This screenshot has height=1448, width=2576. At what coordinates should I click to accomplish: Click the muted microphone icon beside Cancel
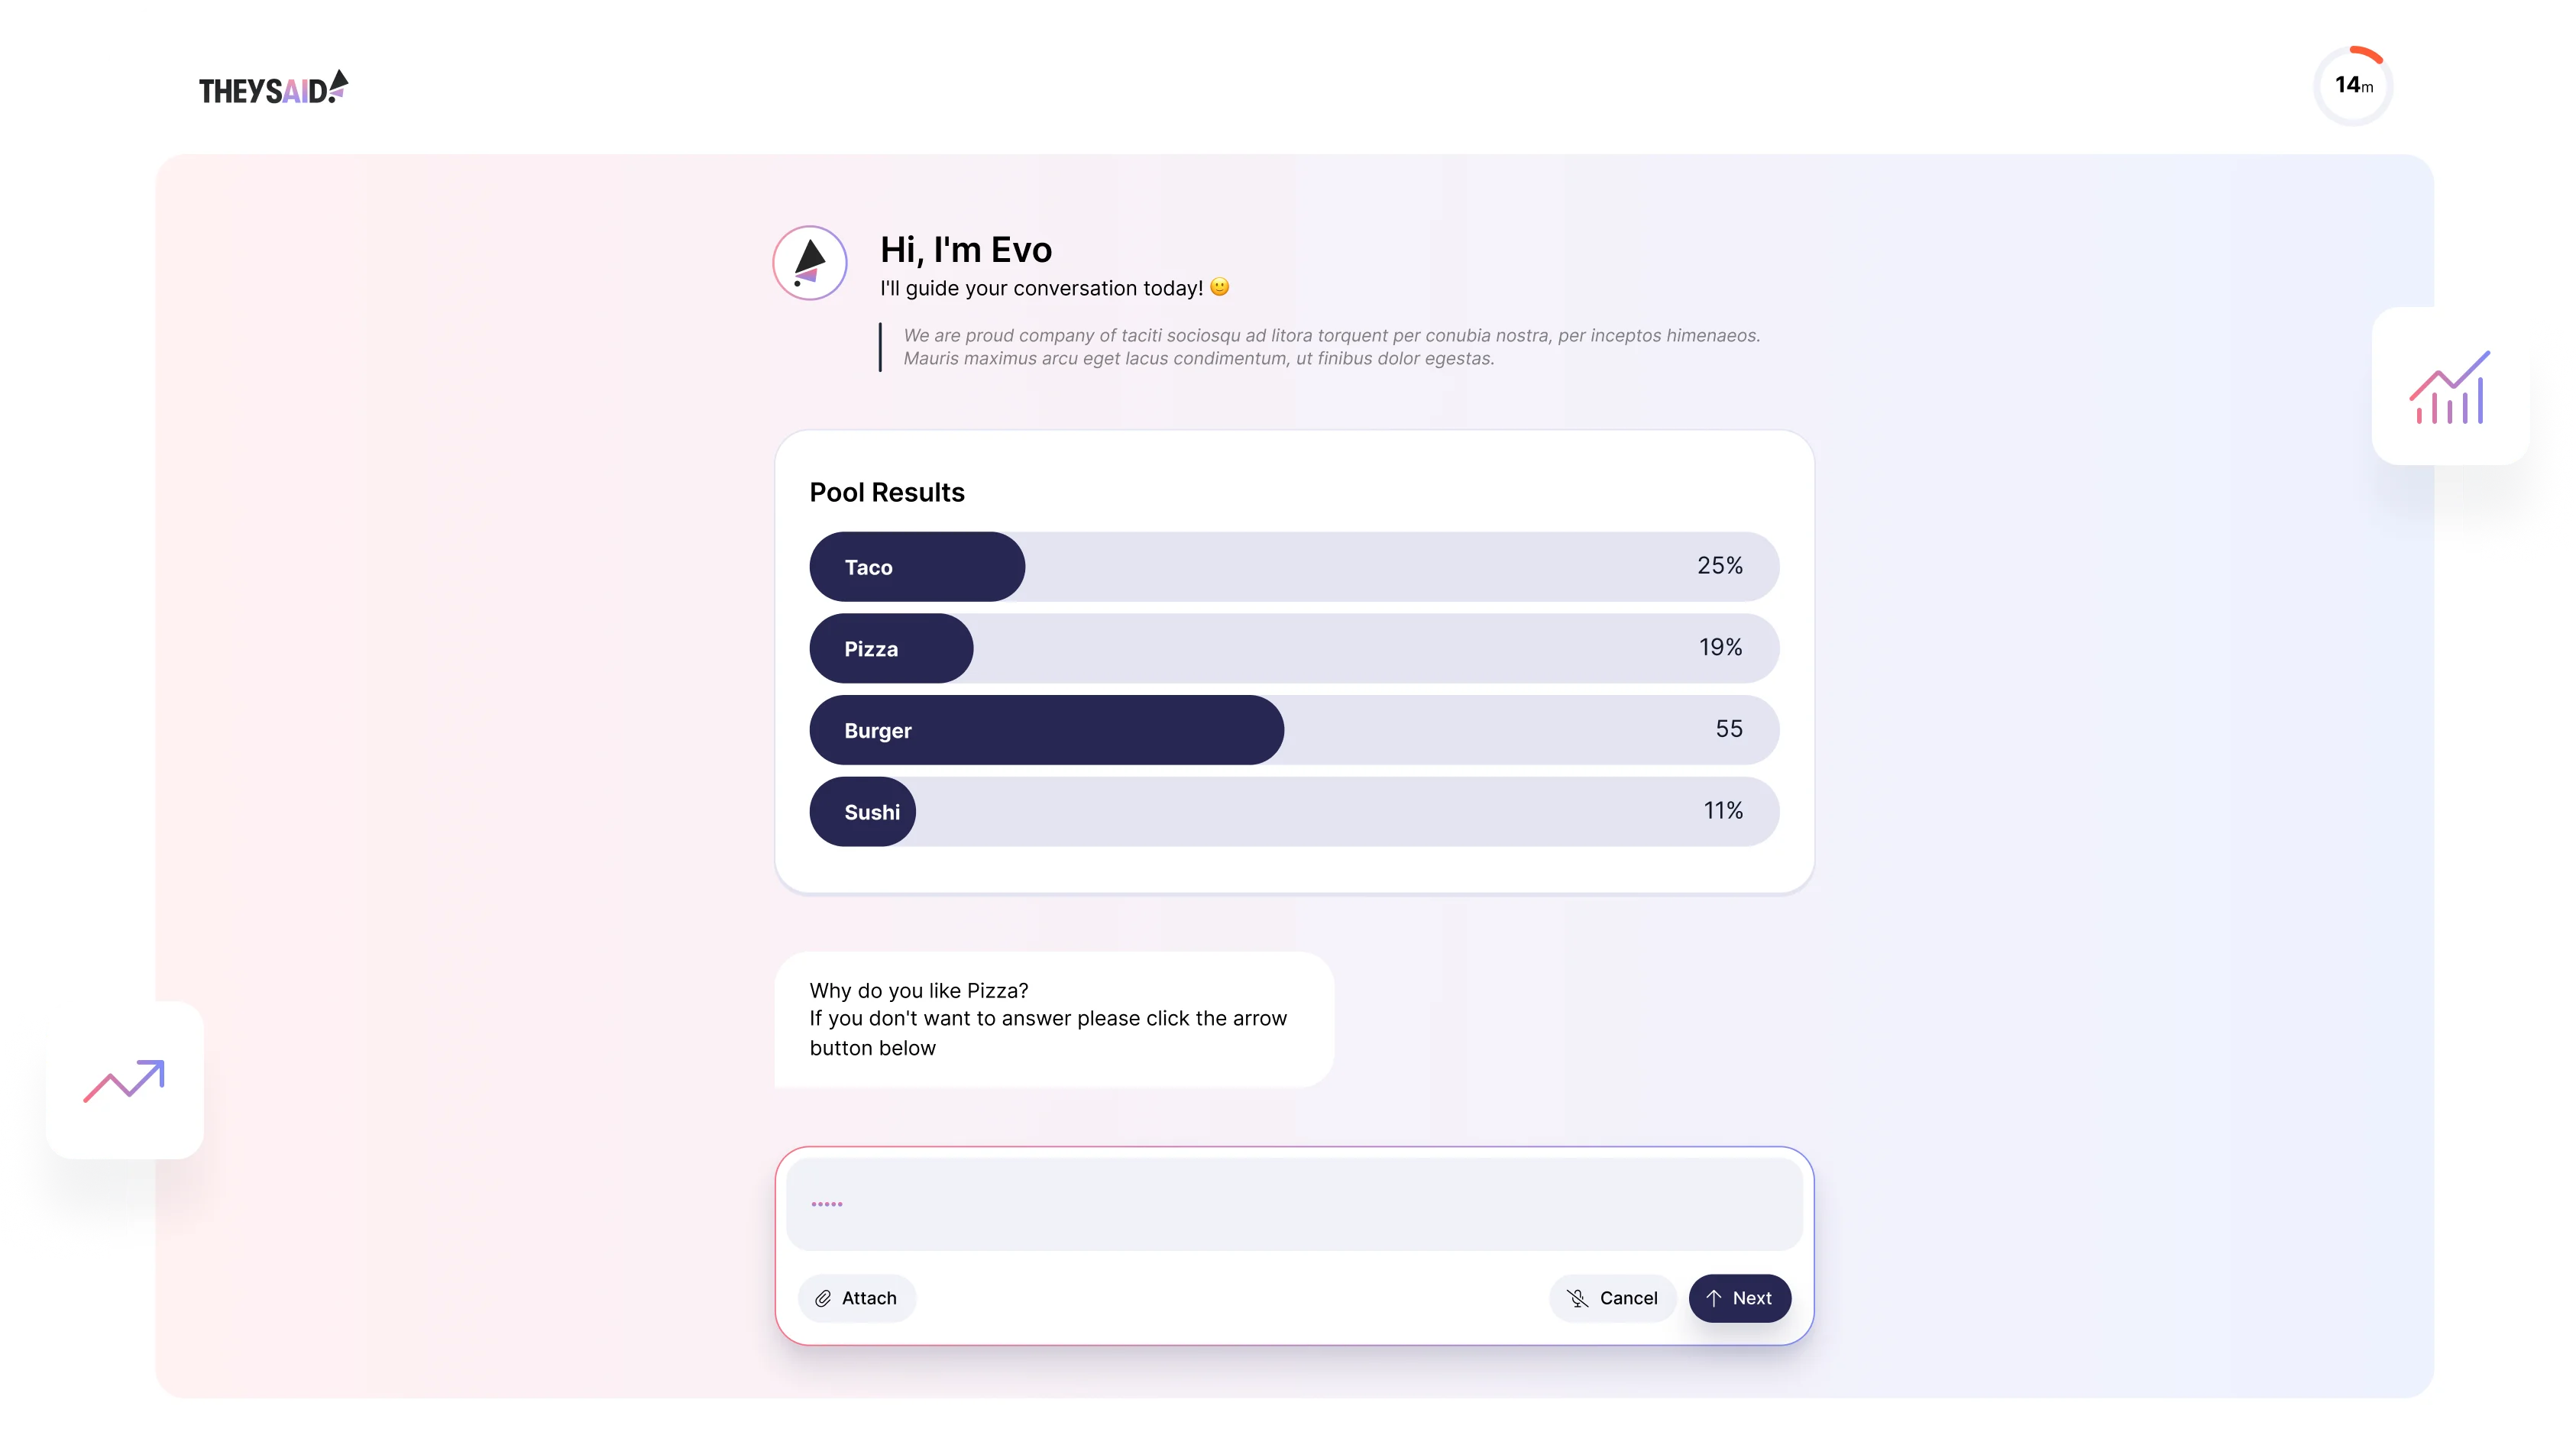[1577, 1298]
